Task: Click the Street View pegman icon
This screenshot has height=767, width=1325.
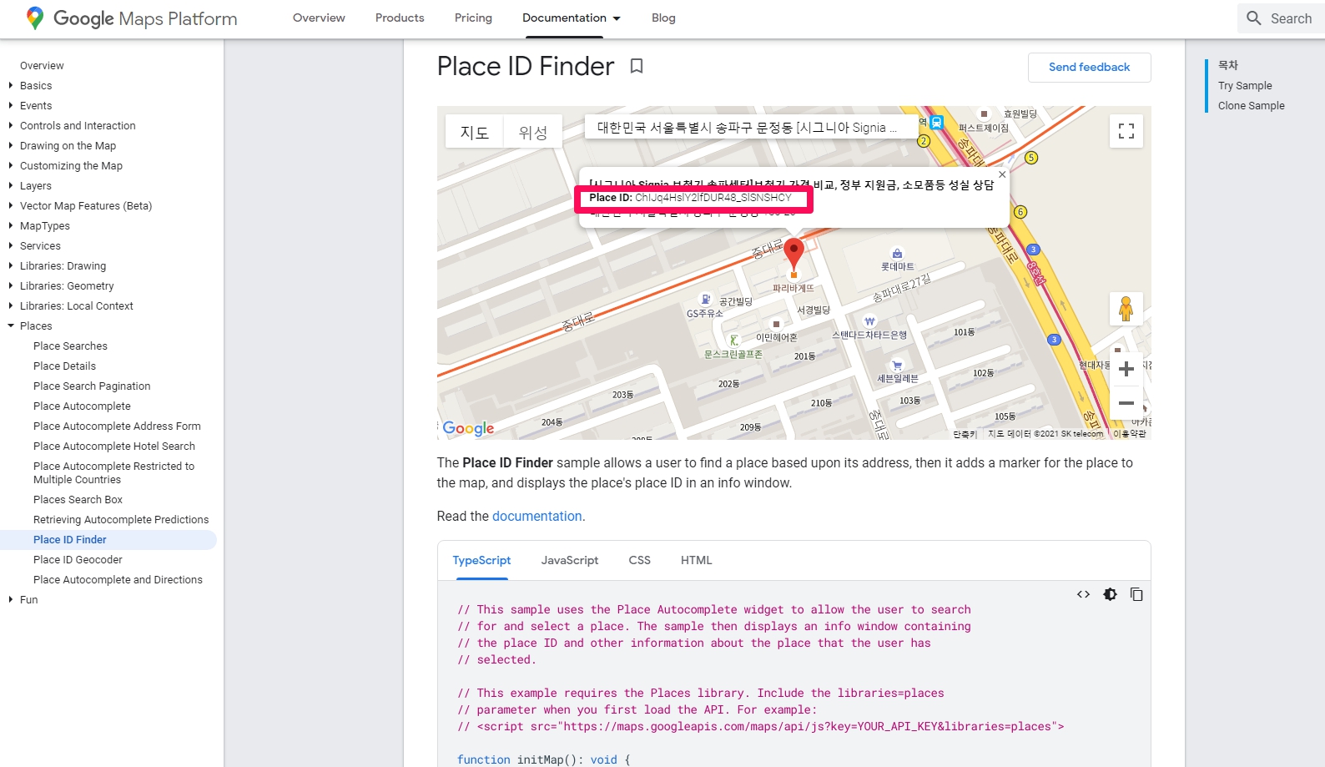Action: [x=1126, y=309]
